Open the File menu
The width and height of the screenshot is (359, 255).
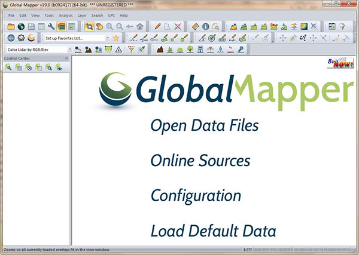coord(11,16)
